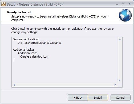
Task: Minimize the setup window
Action: pos(117,4)
